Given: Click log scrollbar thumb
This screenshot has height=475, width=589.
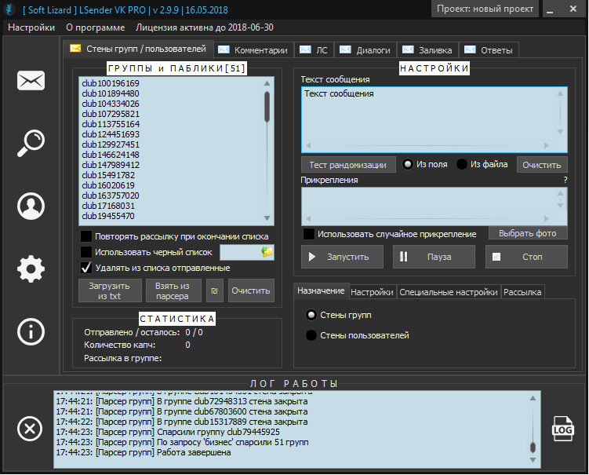Looking at the screenshot, I should coord(533,448).
